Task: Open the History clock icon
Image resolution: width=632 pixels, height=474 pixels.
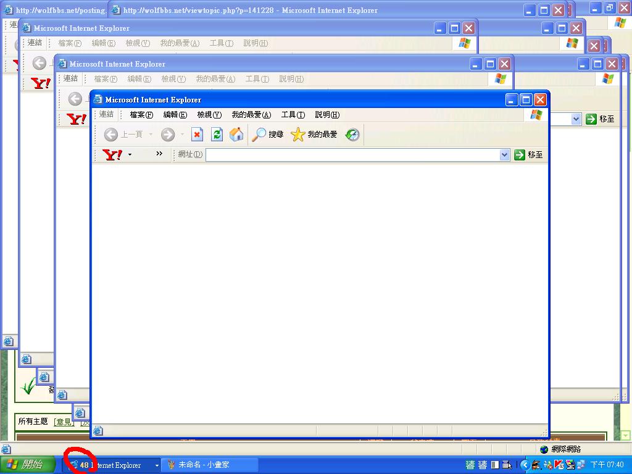Action: pos(352,135)
